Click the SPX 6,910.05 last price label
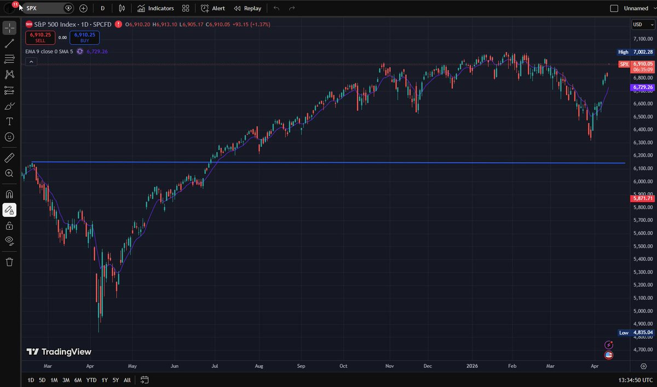 [636, 67]
